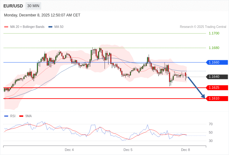Viewport: 229px width, 155px height.
Task: Click the Dec 8 date axis label
Action: [185, 150]
